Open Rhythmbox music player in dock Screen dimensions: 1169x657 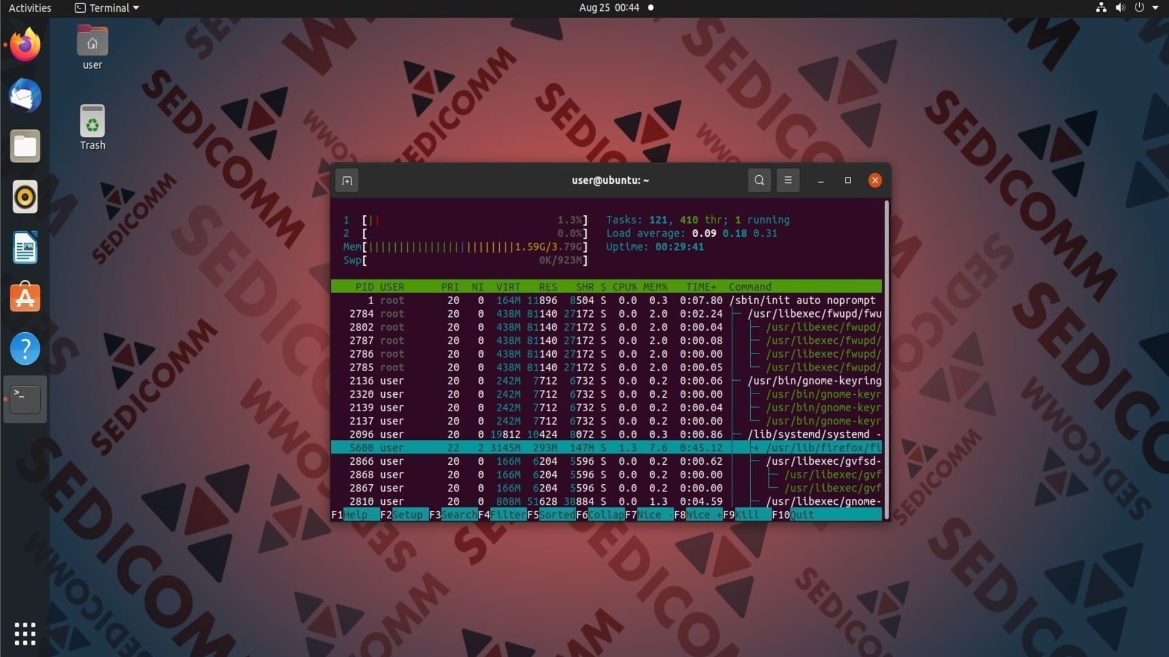tap(25, 197)
